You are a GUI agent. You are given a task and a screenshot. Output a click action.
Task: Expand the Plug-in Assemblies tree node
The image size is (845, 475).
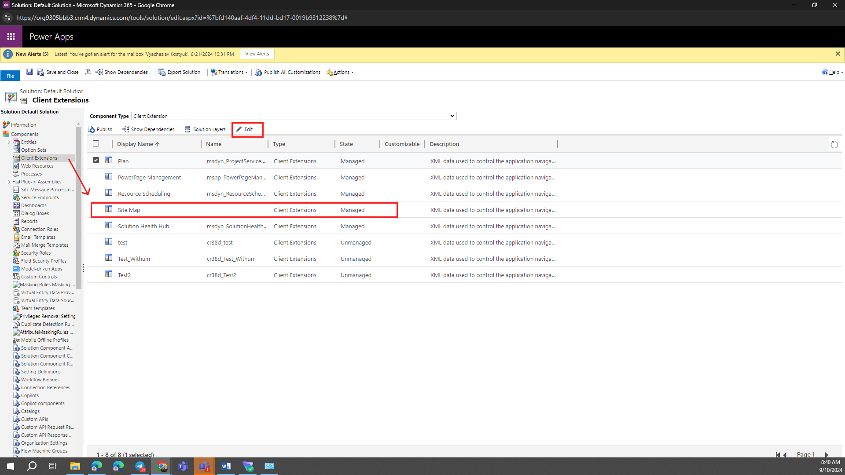9,182
